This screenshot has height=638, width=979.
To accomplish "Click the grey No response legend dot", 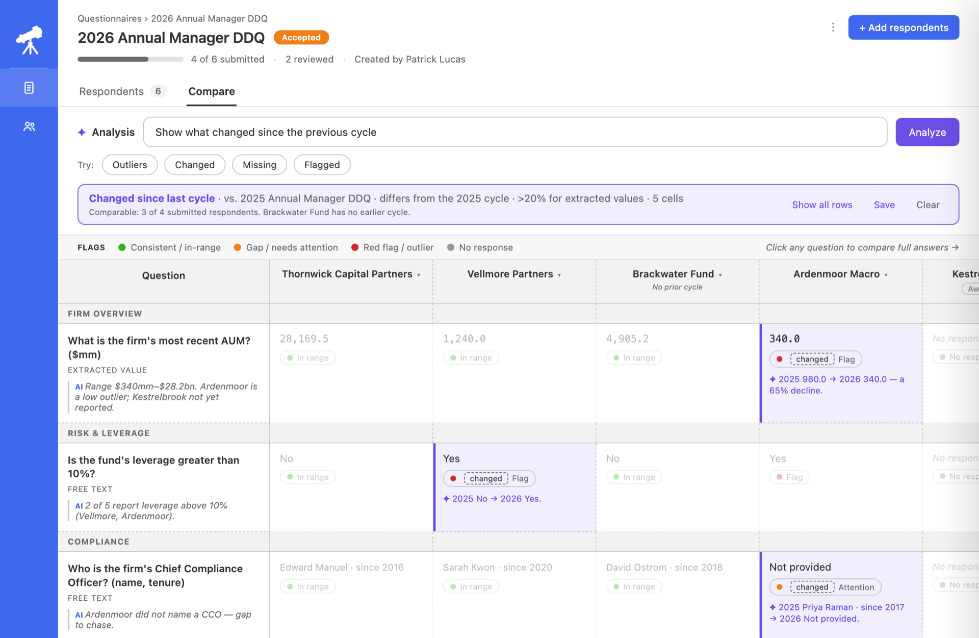I will (x=451, y=247).
